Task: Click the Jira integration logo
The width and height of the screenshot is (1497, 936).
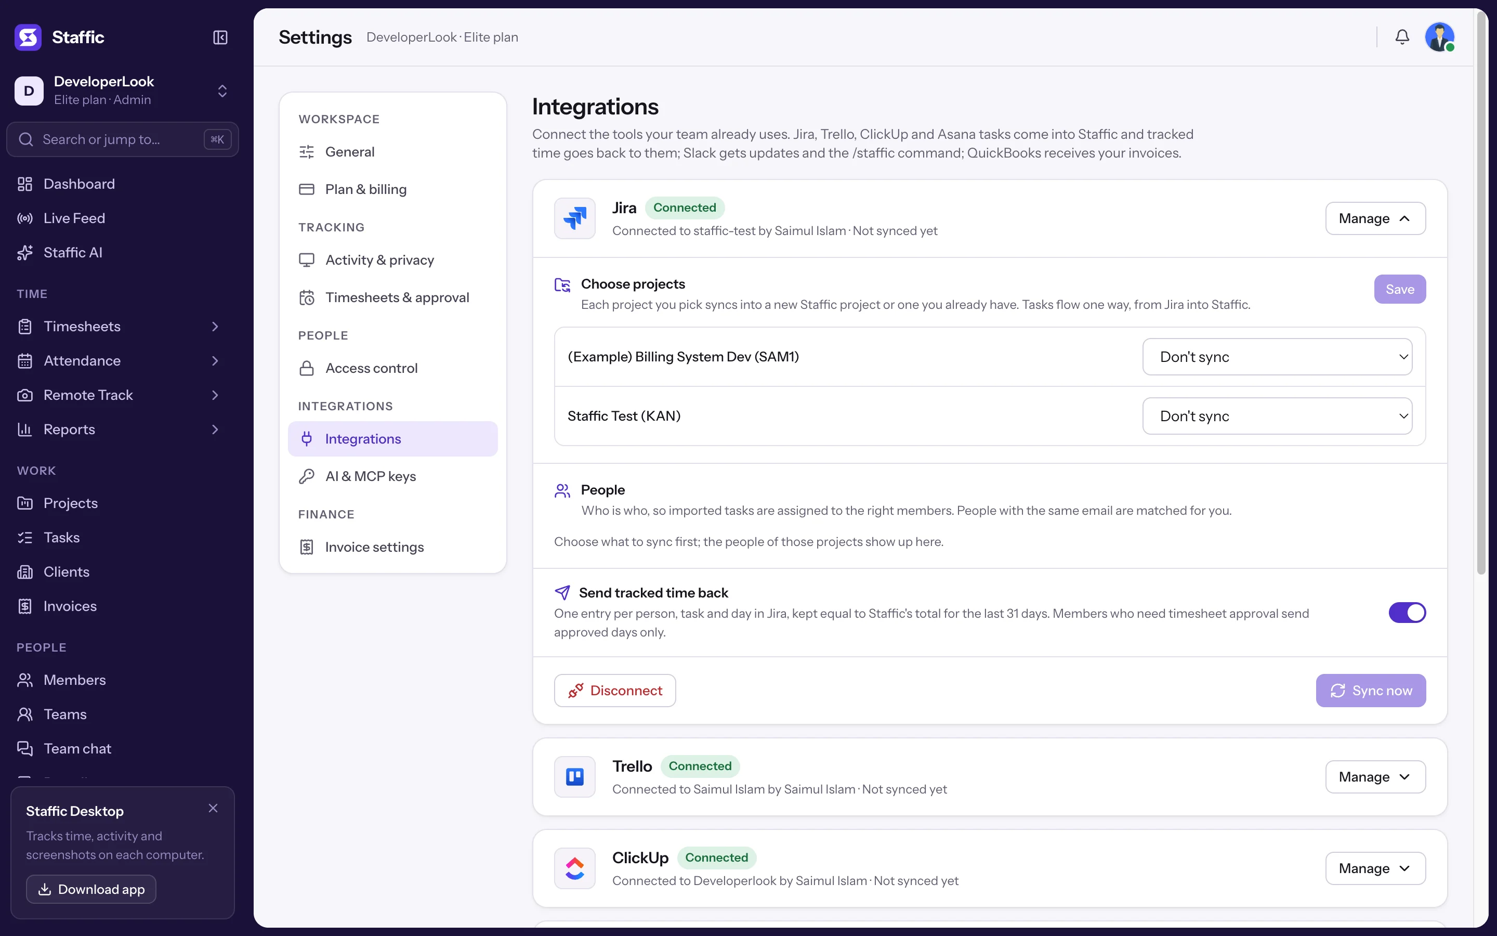Action: coord(575,218)
